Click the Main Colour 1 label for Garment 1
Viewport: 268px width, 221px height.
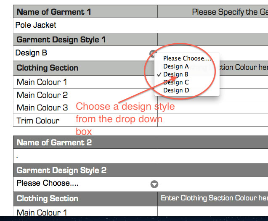click(x=42, y=82)
